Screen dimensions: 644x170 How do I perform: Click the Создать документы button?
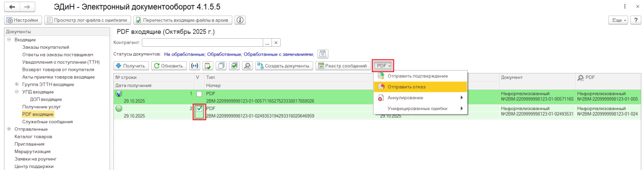pos(284,66)
